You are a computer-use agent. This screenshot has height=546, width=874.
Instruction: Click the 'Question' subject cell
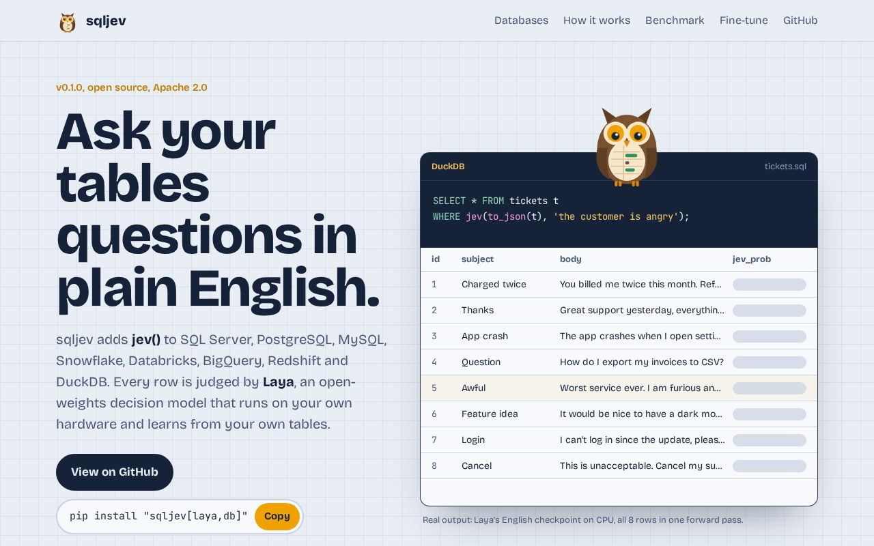click(x=481, y=362)
